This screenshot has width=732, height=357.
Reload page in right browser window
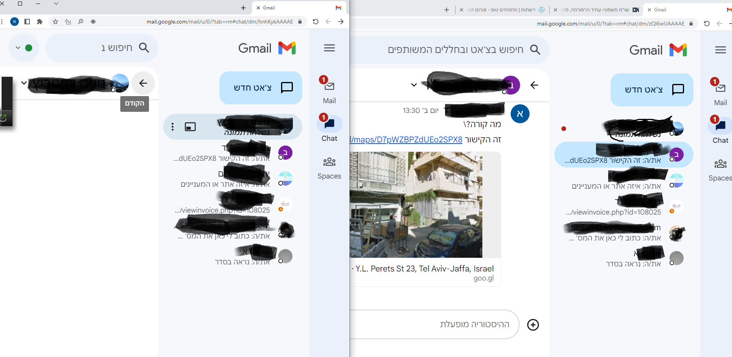pos(707,24)
